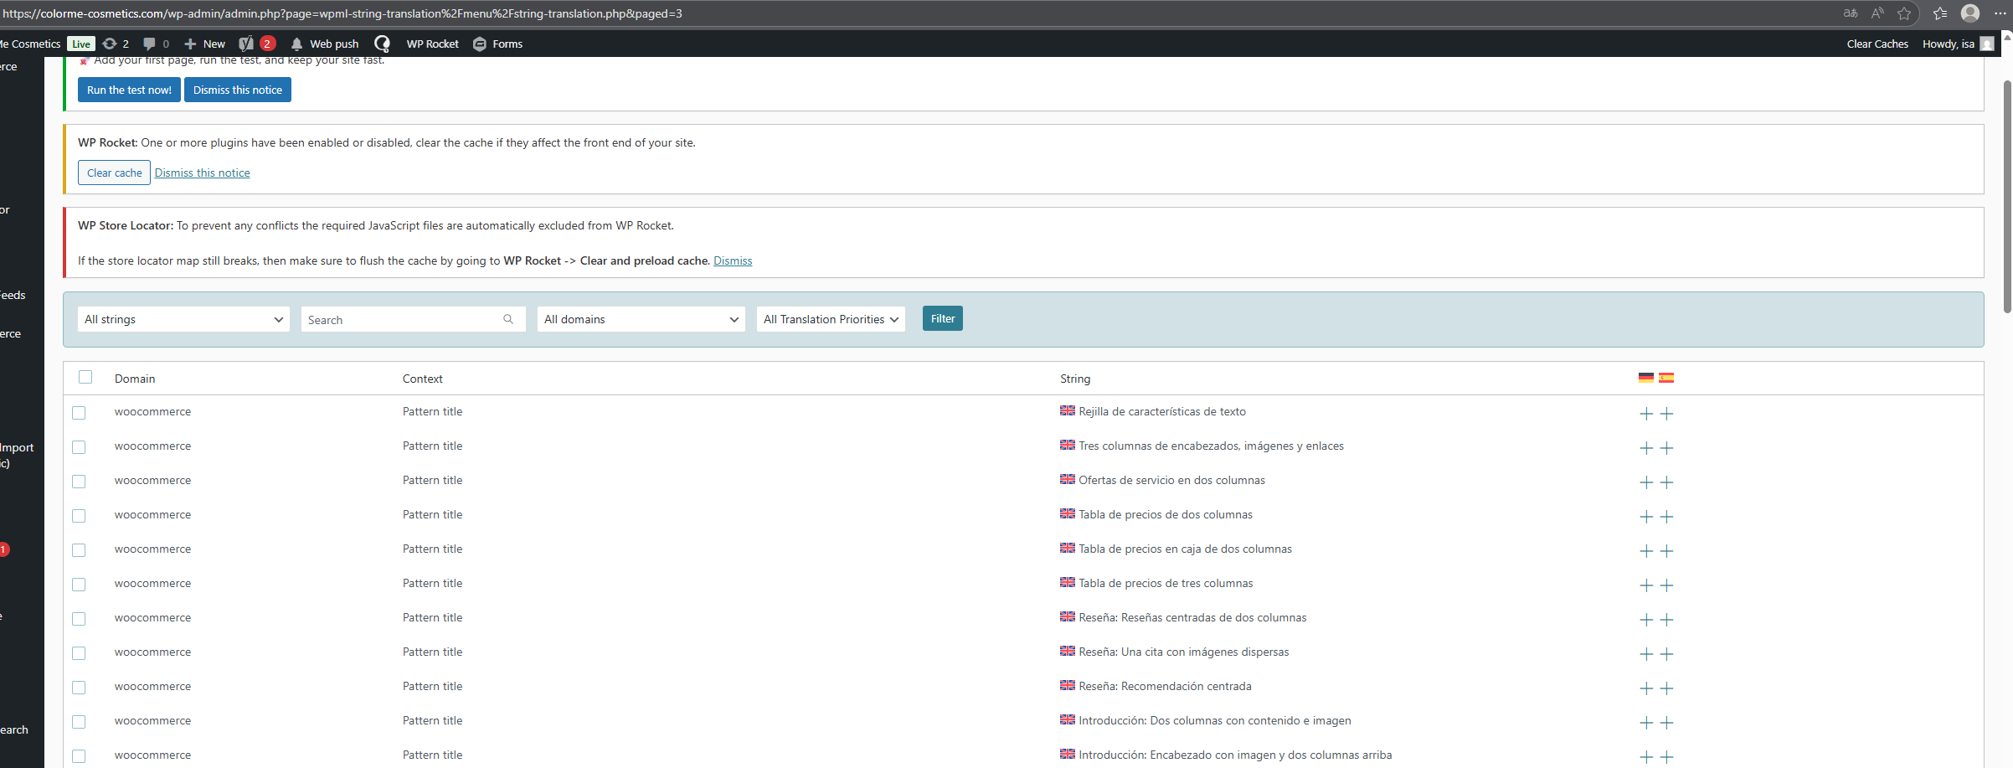Add Spanish translation for Tabla de precios en caja
Viewport: 2013px width, 768px height.
click(x=1666, y=551)
